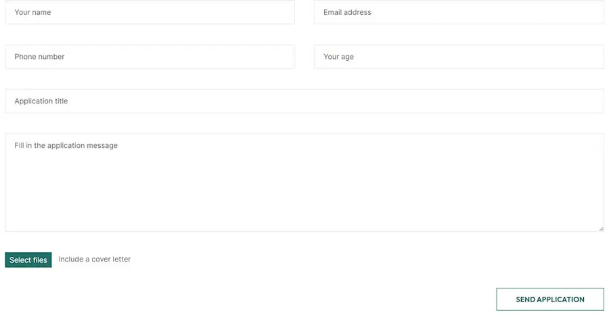
Task: Focus the Email address field
Action: pos(458,12)
